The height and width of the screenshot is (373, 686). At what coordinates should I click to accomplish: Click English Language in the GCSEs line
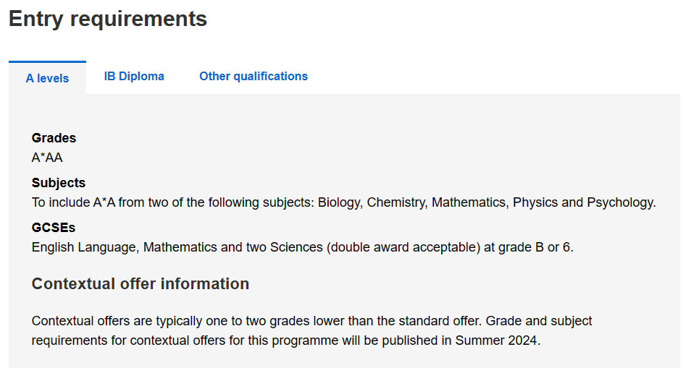pos(85,247)
